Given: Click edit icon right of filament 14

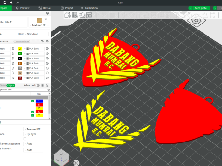Looking at the screenshot, I should click(47, 78).
